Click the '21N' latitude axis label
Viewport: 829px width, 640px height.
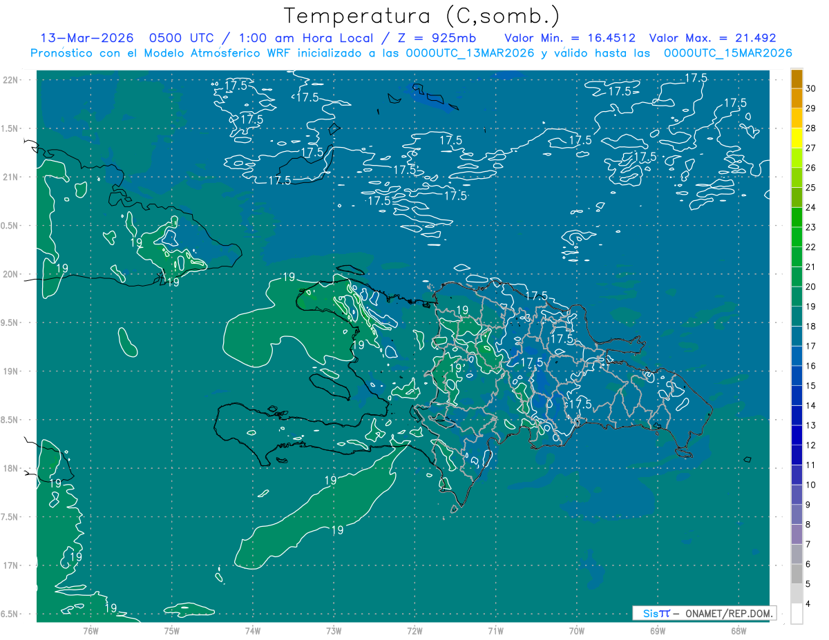11,177
